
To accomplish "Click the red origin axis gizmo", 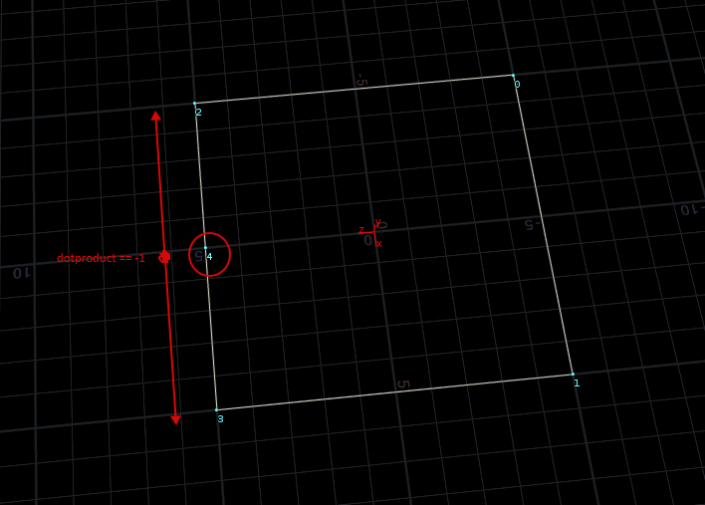I will 375,233.
